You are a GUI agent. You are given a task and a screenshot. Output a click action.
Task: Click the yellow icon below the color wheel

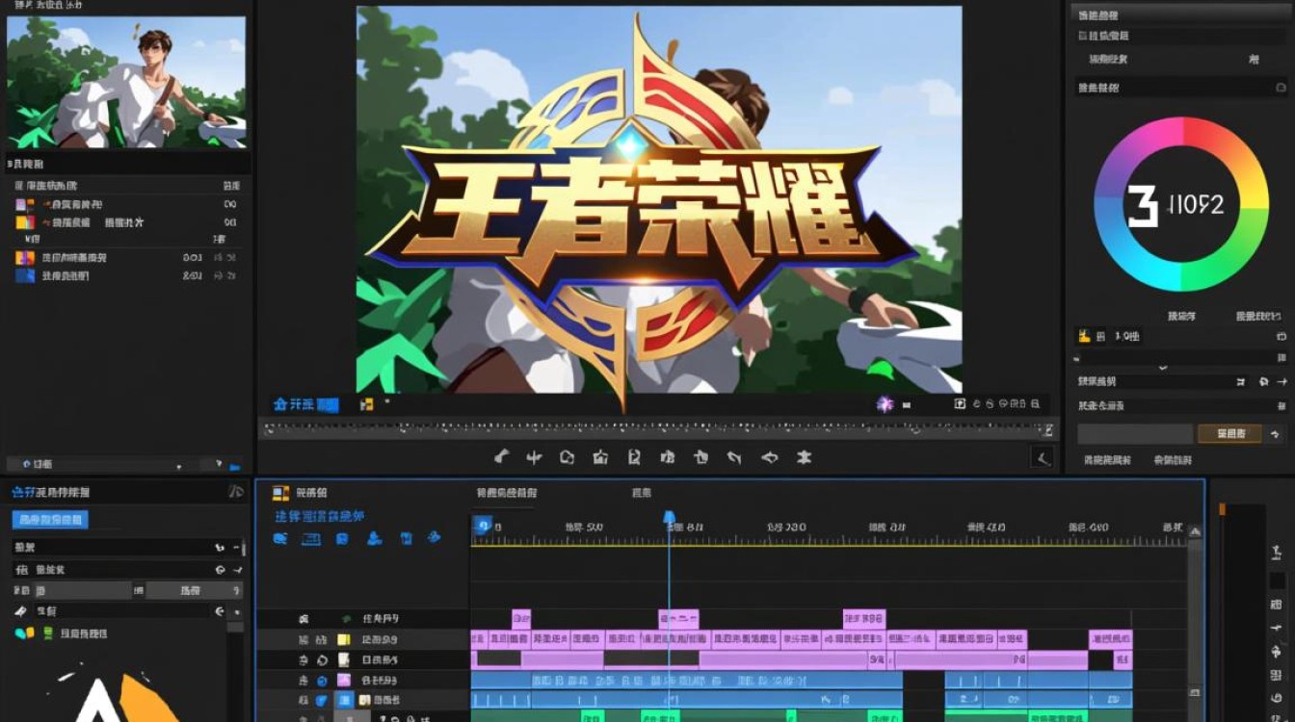1085,336
